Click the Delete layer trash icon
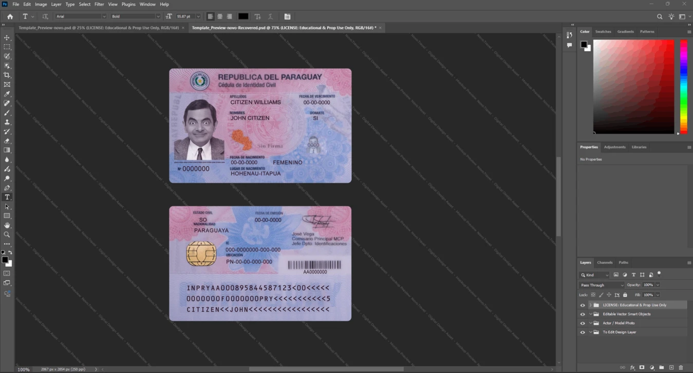The width and height of the screenshot is (693, 373). click(x=681, y=367)
